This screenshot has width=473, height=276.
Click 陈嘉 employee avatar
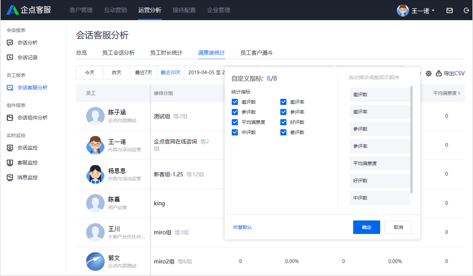95,203
